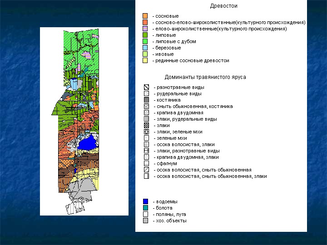Select the рудеральные виды pattern icon

click(146, 93)
